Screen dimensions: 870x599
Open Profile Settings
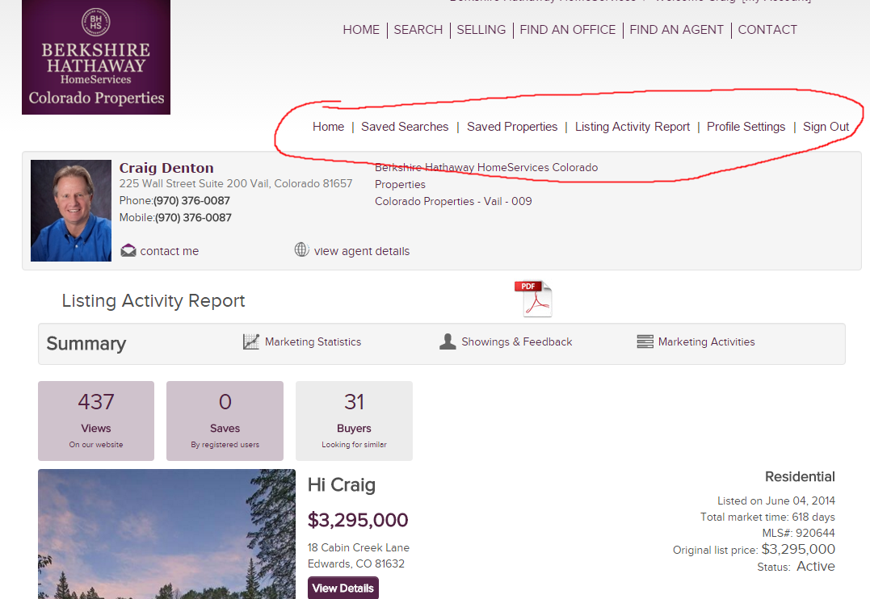(x=746, y=127)
